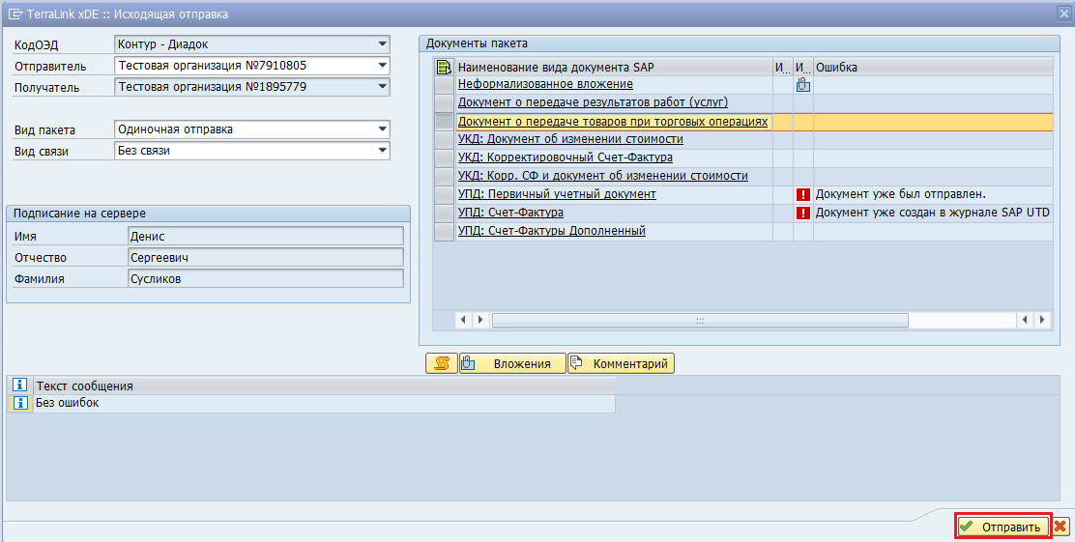Expand the КодОЭД dropdown

pyautogui.click(x=383, y=44)
